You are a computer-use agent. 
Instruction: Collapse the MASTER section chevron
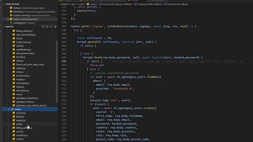point(4,27)
